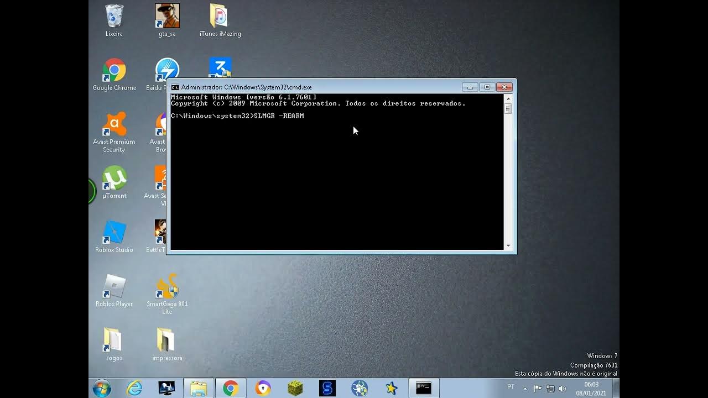Open the Jogos folder on the desktop
This screenshot has height=398, width=708.
pyautogui.click(x=114, y=345)
